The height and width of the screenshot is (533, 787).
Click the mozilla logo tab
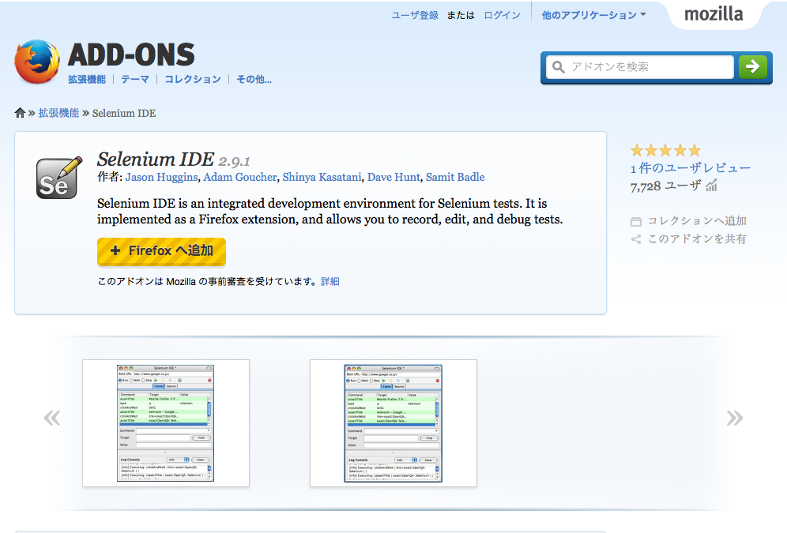[x=712, y=13]
